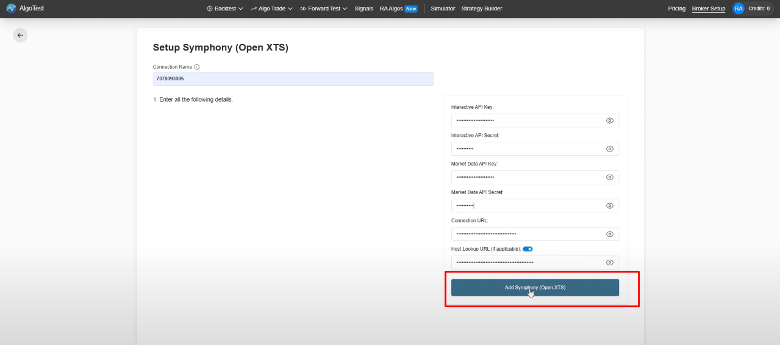Toggle the Host Lookup URL switch off
This screenshot has height=345, width=780.
(x=528, y=249)
